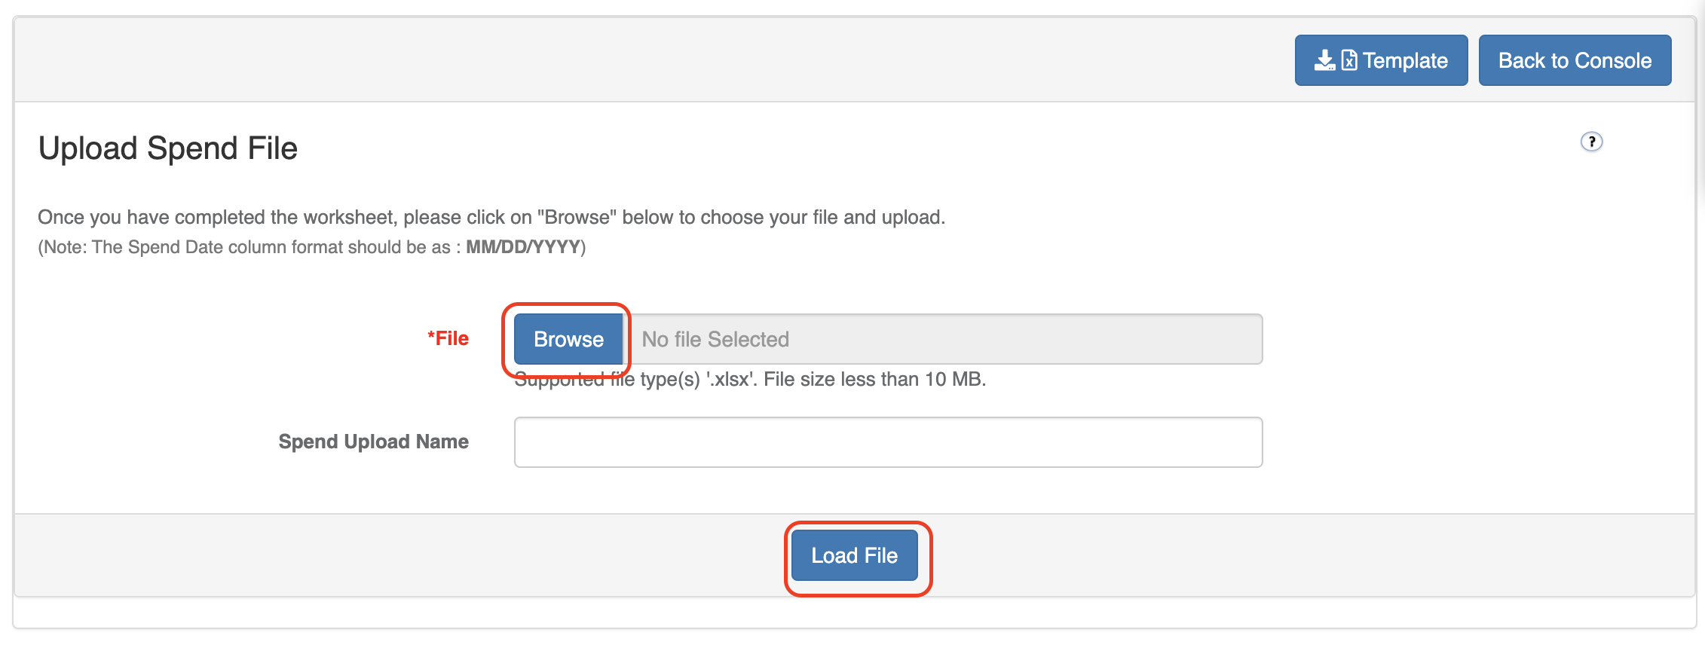Click the '.xlsx' file type text
The height and width of the screenshot is (660, 1705).
click(731, 380)
